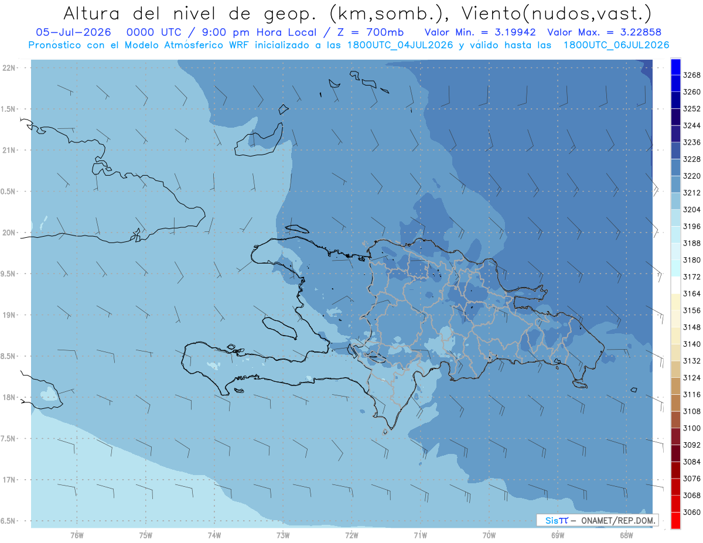Click the 71W longitude label
The image size is (703, 543).
[420, 535]
